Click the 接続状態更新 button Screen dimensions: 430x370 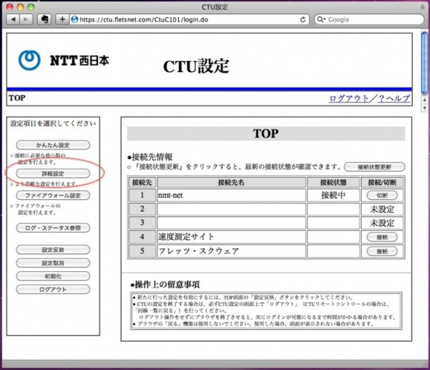point(375,167)
